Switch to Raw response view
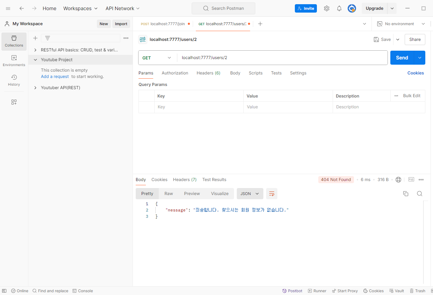 169,194
